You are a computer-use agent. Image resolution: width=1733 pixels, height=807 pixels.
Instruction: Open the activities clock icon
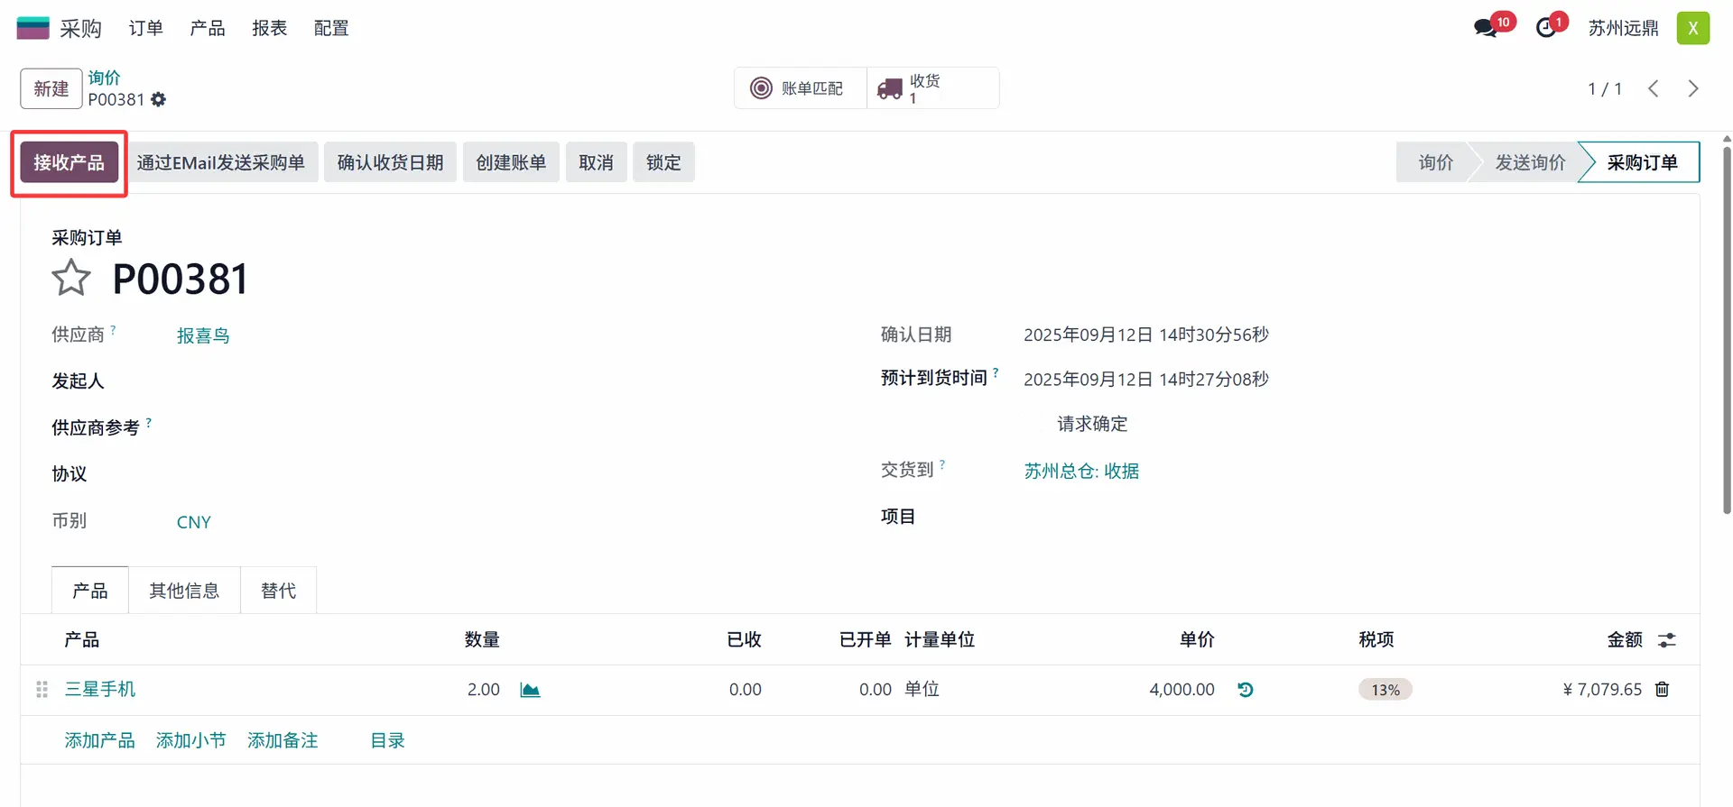point(1546,28)
